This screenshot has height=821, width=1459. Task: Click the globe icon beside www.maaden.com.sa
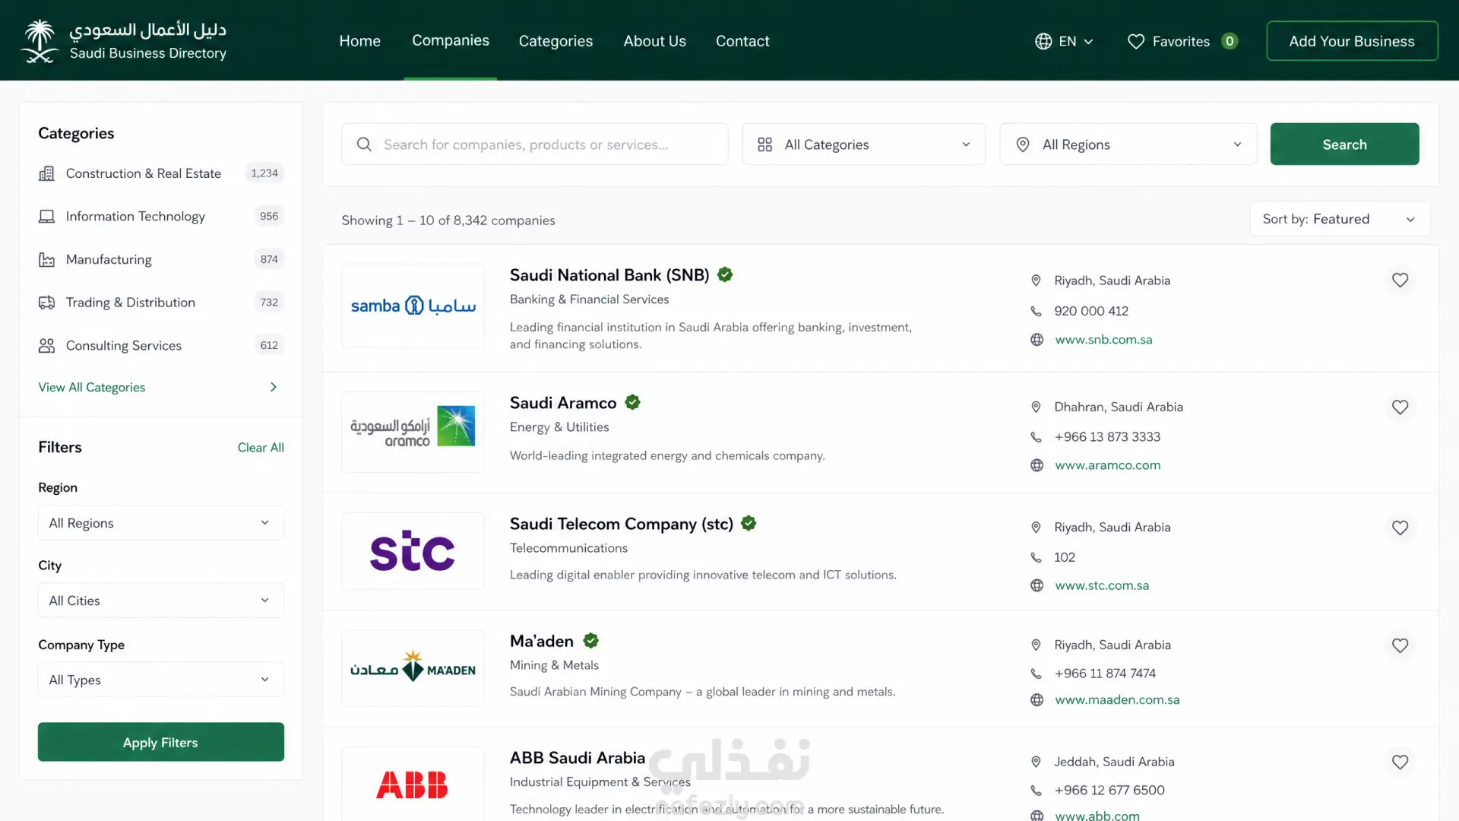pos(1036,700)
